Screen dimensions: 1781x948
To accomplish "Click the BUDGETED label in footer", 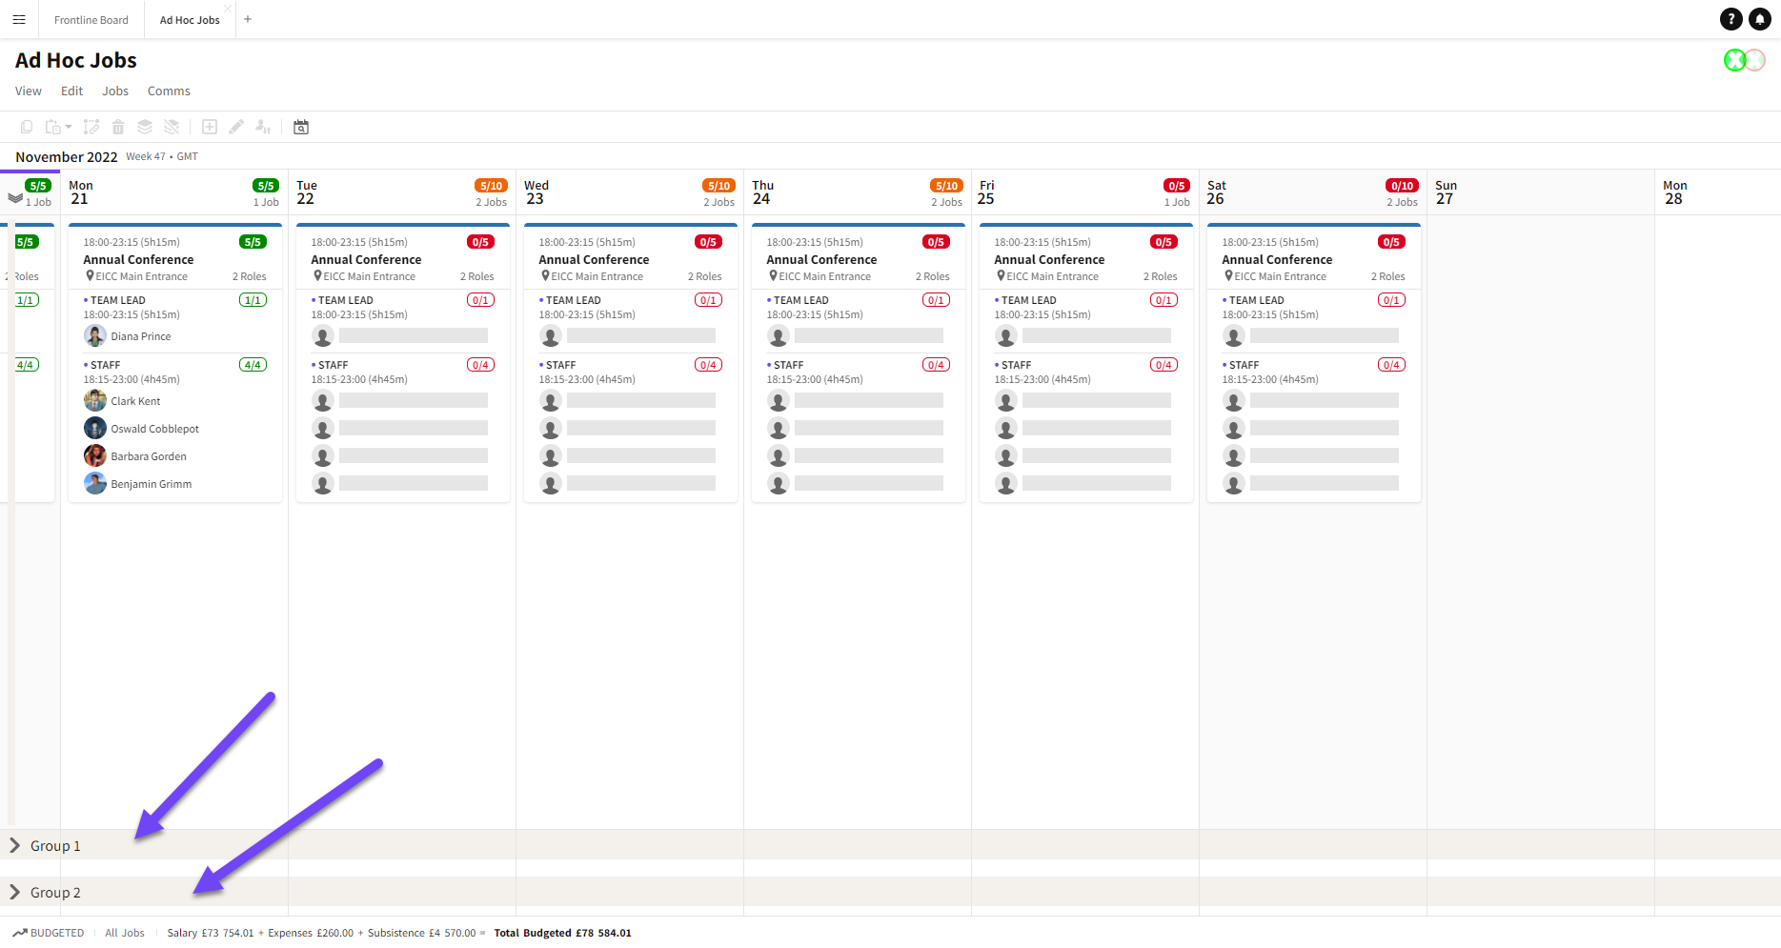I will [56, 933].
